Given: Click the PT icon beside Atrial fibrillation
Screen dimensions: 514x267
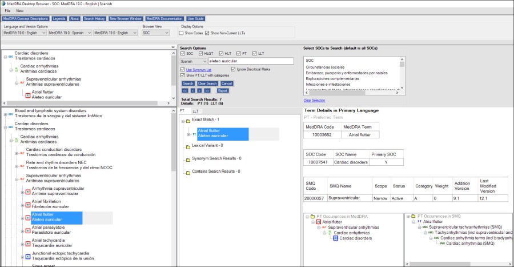Looking at the screenshot, I should (27, 205).
